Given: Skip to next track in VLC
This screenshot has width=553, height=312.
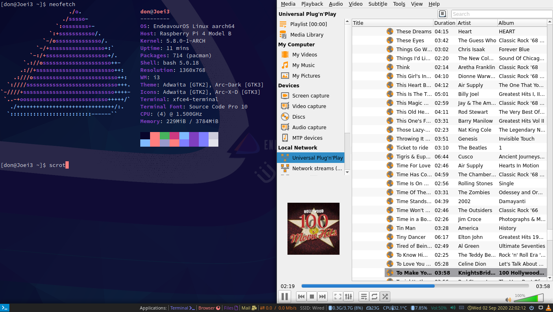Looking at the screenshot, I should click(x=322, y=297).
